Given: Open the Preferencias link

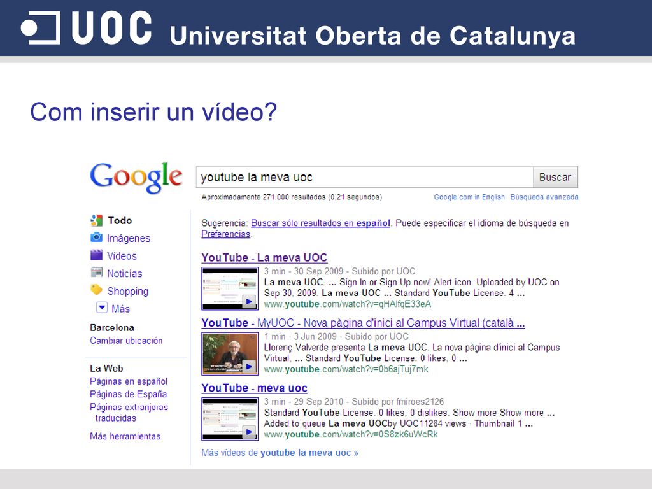Looking at the screenshot, I should (226, 234).
